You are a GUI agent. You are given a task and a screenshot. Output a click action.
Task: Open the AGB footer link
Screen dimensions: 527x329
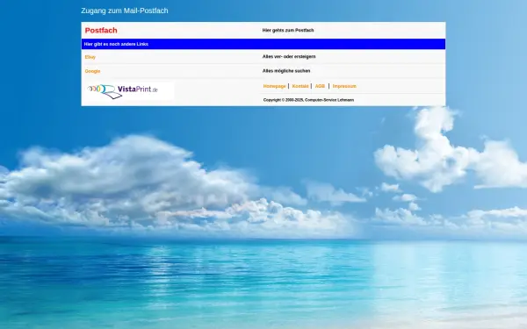(320, 86)
